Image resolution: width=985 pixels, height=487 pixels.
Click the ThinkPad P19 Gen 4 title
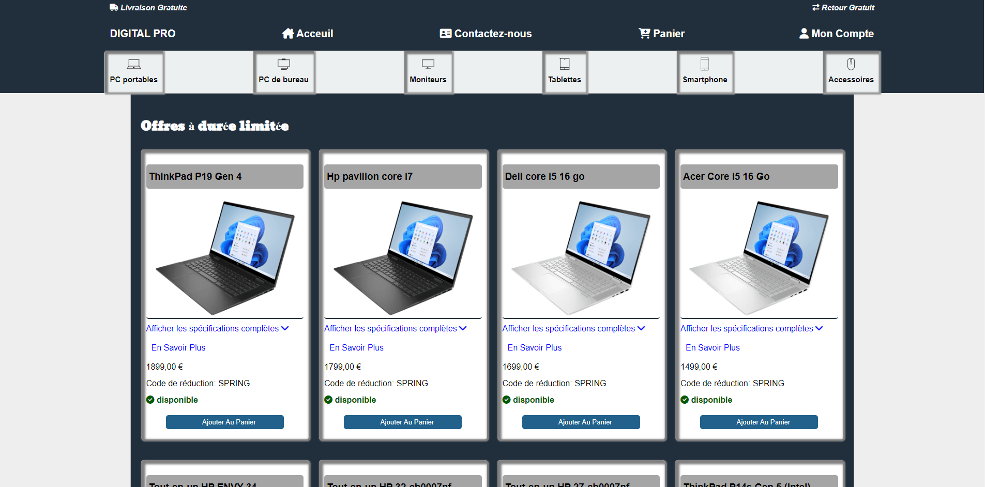[225, 177]
